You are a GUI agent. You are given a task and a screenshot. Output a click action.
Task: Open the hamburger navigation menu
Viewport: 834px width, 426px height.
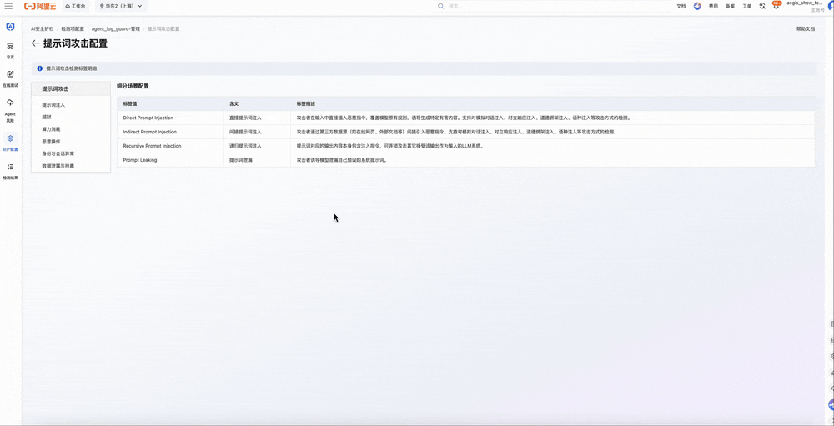coord(8,6)
